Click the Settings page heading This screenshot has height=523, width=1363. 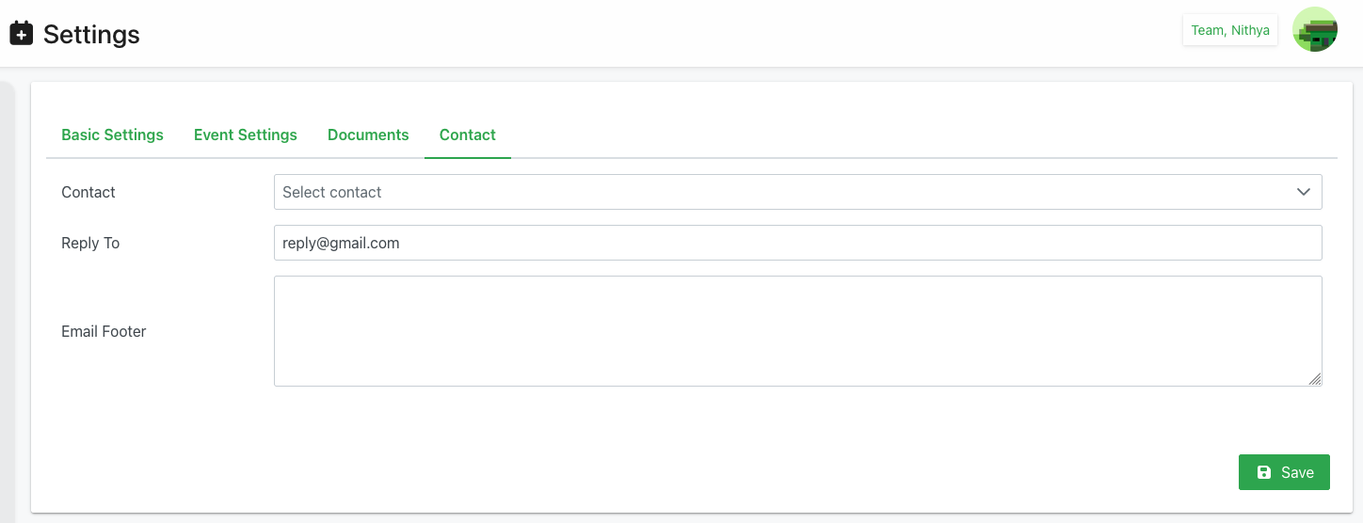tap(91, 35)
